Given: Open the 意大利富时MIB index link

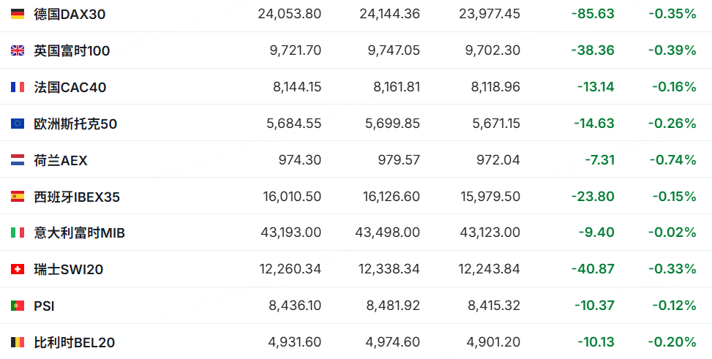Looking at the screenshot, I should coord(79,233).
